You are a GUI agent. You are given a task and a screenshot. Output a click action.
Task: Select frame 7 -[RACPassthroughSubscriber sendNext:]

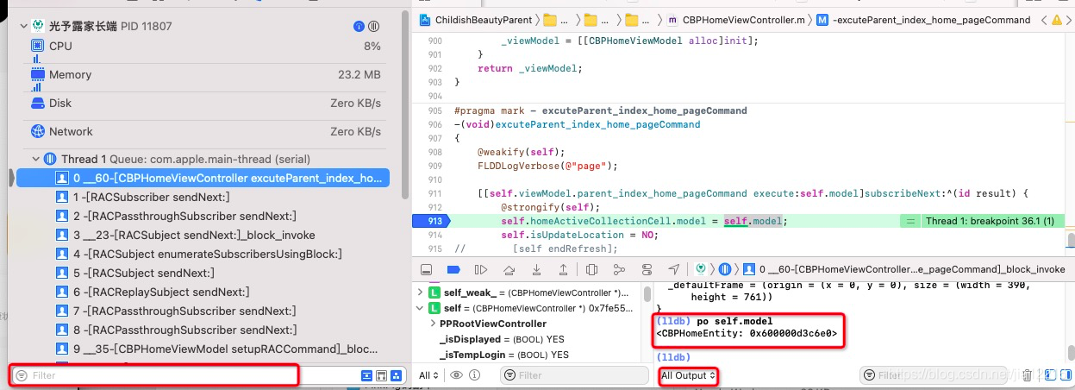[203, 311]
